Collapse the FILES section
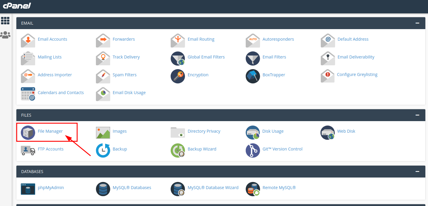The width and height of the screenshot is (428, 206). pos(417,115)
